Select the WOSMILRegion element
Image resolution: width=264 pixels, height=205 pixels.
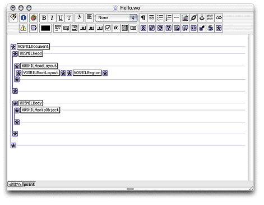tap(87, 73)
